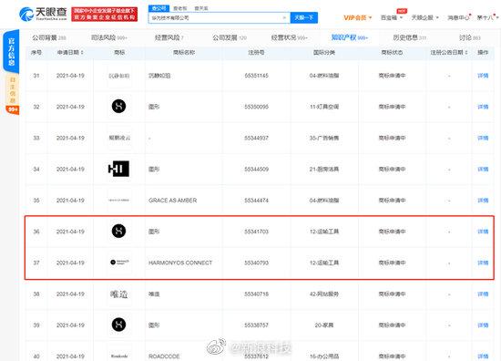Open 详情 for row 39 trademark
The image size is (501, 361).
coord(483,325)
